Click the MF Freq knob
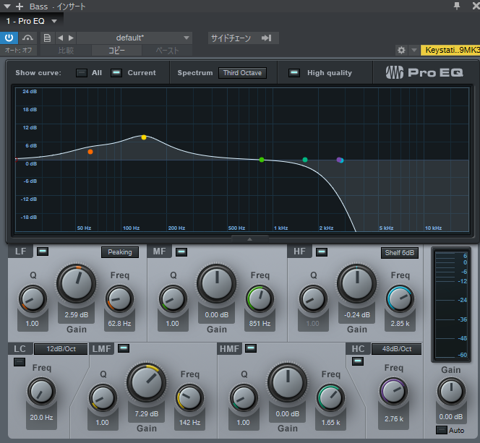 (x=260, y=299)
